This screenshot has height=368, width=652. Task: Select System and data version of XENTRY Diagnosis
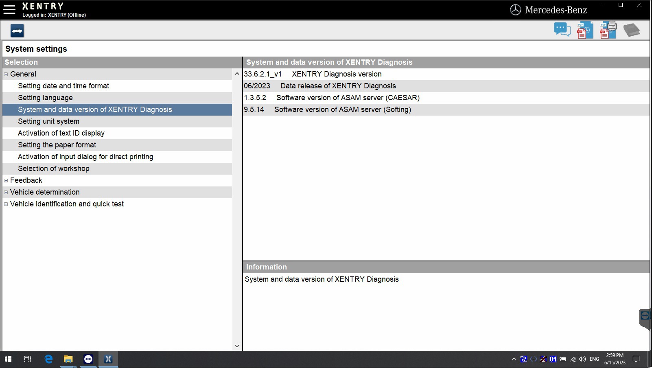[x=117, y=110]
